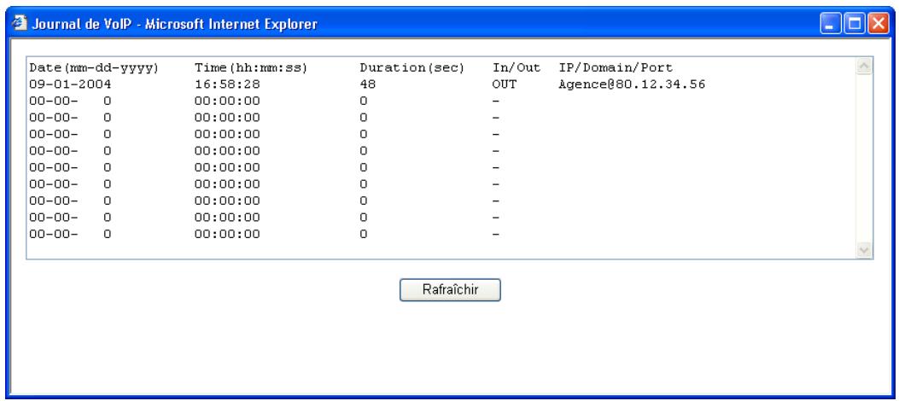
Task: Click the Internet Explorer page icon in title bar
Action: 20,24
